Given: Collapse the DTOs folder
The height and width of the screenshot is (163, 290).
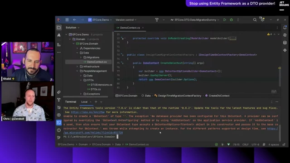Looking at the screenshot, I should (81, 80).
